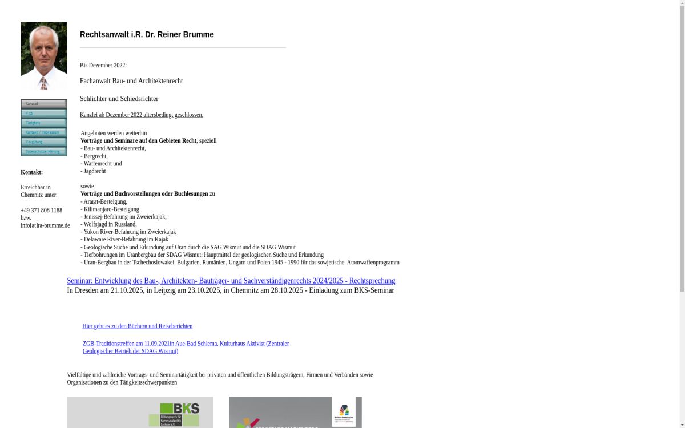Screen dimensions: 685x428
Task: Click the scrollbar down arrow
Action: click(682, 424)
